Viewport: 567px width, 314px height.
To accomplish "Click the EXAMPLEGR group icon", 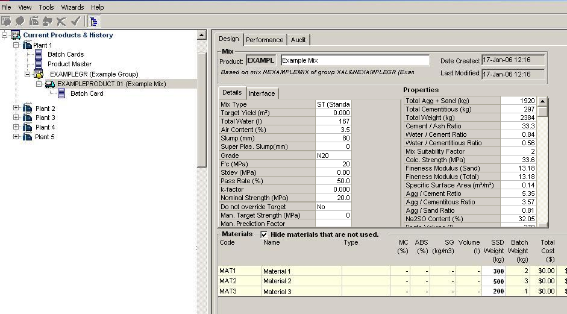I will coord(39,74).
